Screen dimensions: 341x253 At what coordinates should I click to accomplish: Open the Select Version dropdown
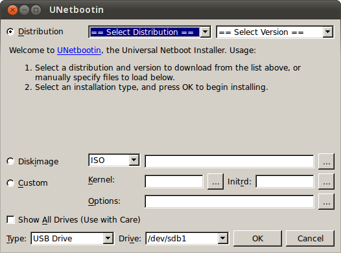275,32
